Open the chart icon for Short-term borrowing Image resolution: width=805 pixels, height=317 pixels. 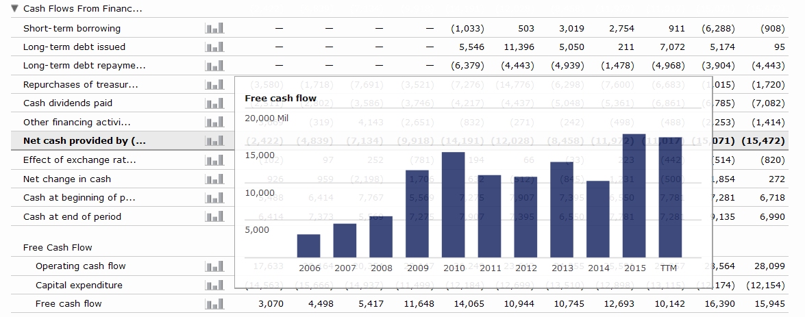(x=214, y=28)
